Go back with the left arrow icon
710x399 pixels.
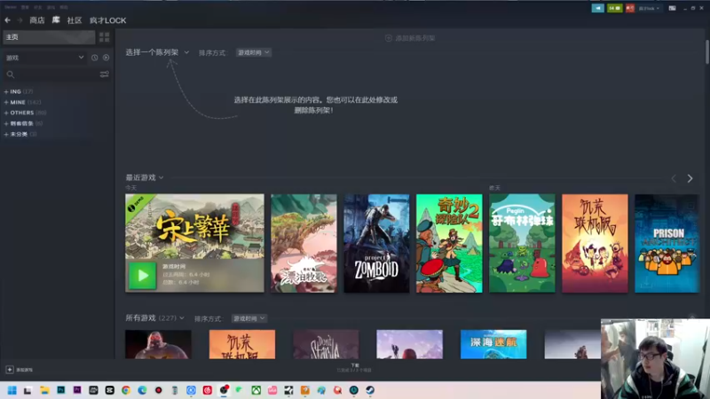(x=8, y=20)
